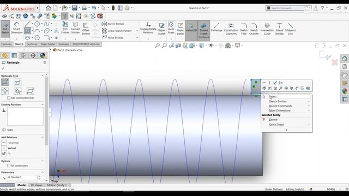Switch to the Features tab
Image resolution: width=349 pixels, height=196 pixels.
(x=7, y=44)
